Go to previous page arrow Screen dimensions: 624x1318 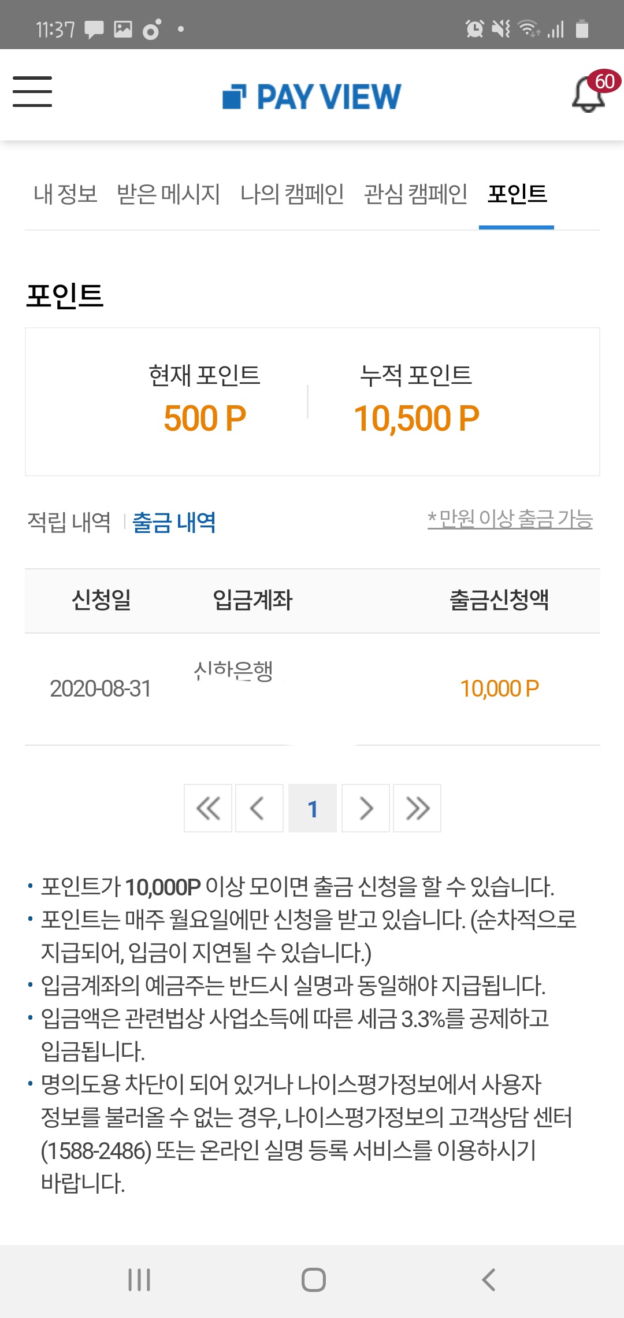coord(259,808)
